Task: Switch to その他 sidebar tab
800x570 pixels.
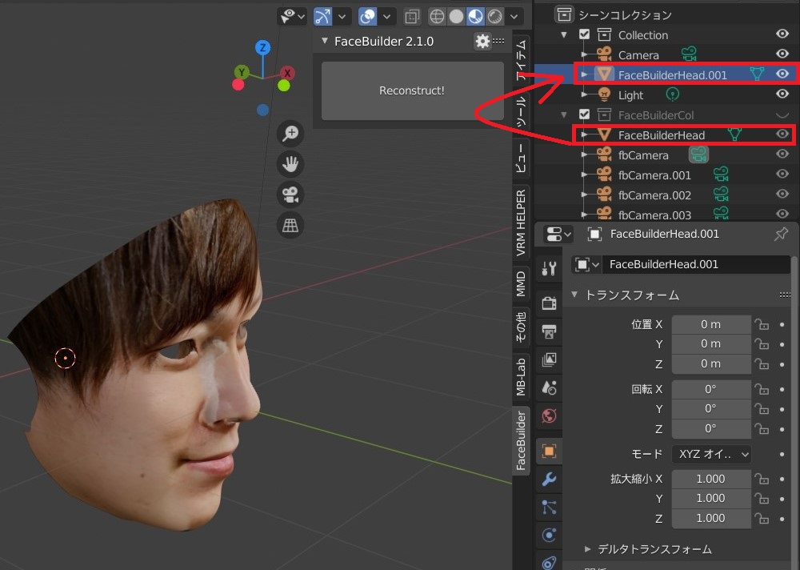Action: point(521,327)
